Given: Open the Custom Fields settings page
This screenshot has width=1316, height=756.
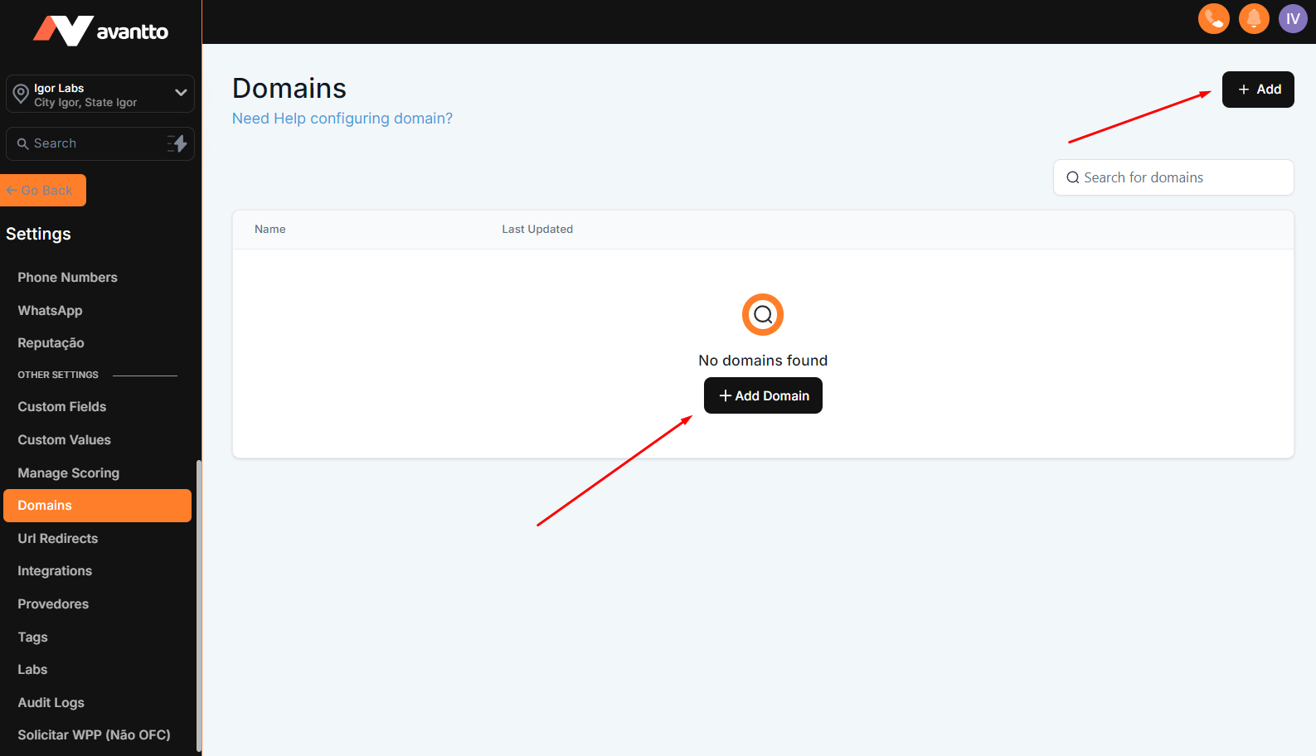Looking at the screenshot, I should pos(61,407).
